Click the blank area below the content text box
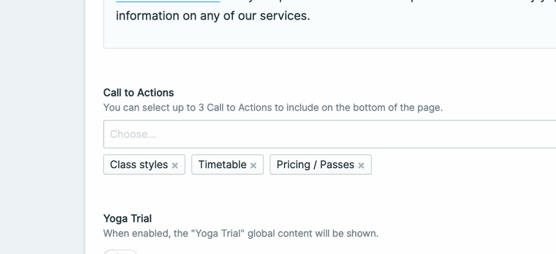Viewport: 556px width, 254px height. coord(326,68)
